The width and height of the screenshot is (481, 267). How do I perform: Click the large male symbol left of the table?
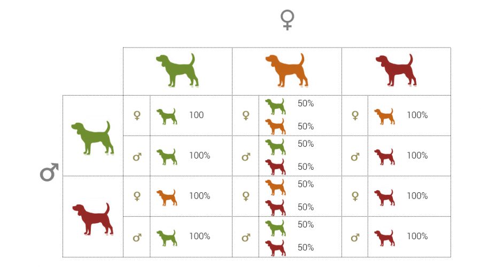pyautogui.click(x=49, y=172)
